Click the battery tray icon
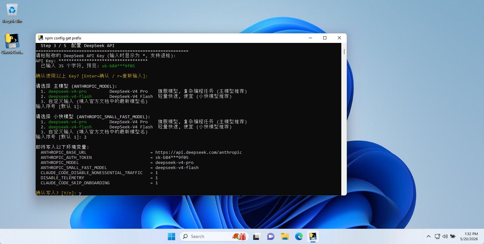 [x=452, y=236]
